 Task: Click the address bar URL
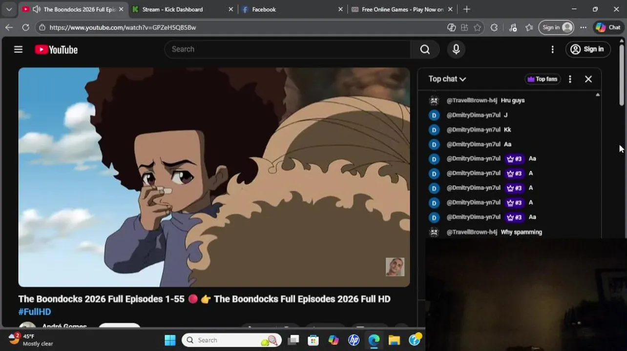click(x=123, y=27)
